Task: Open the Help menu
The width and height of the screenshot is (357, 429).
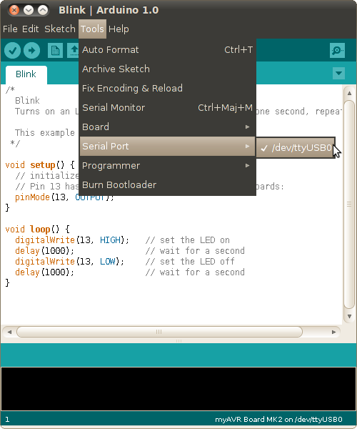Action: tap(119, 29)
